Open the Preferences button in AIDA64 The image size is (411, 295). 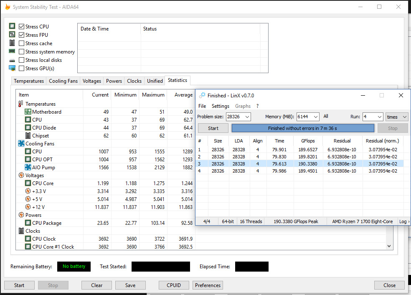tap(208, 285)
